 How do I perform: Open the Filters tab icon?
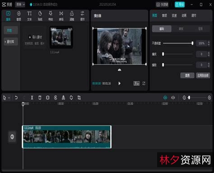point(72,16)
